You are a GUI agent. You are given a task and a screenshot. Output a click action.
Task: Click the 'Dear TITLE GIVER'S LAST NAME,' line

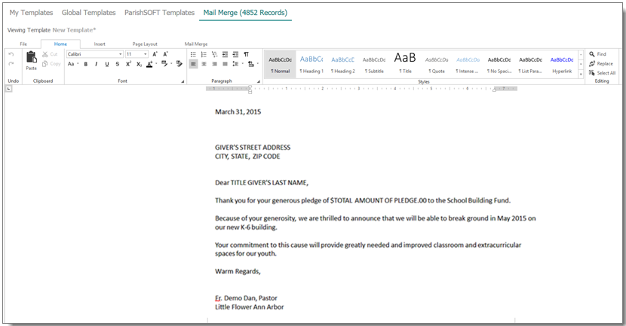point(262,183)
